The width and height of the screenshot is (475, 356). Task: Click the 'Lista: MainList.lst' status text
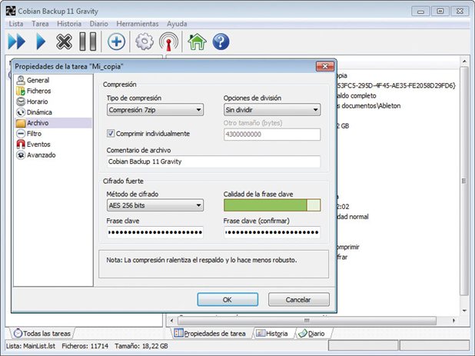pos(31,346)
